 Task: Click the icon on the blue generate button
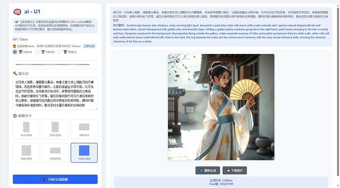pos(45,179)
